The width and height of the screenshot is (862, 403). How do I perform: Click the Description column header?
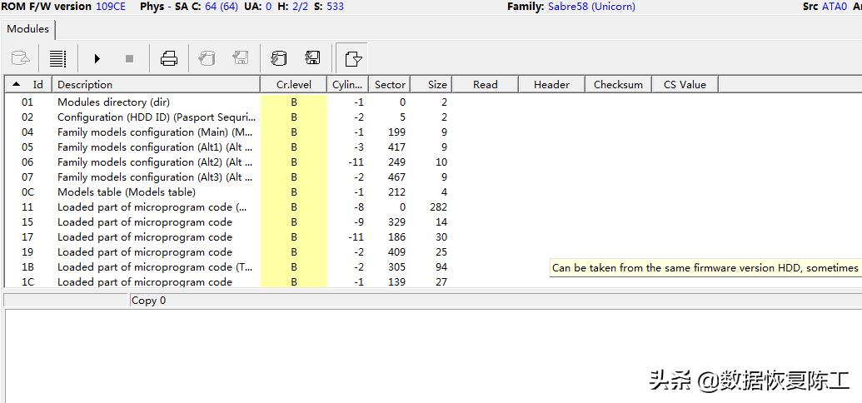(x=156, y=84)
